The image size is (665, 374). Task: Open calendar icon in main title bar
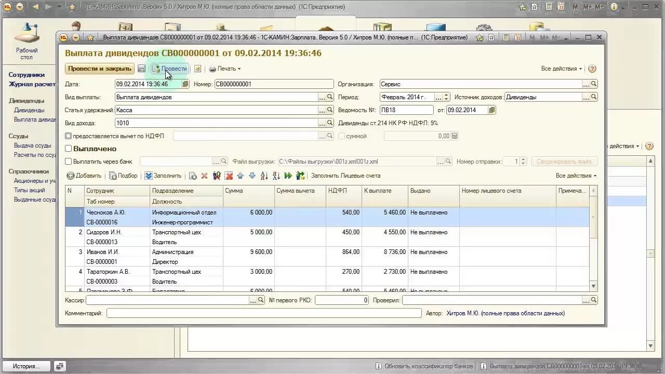pyautogui.click(x=560, y=7)
